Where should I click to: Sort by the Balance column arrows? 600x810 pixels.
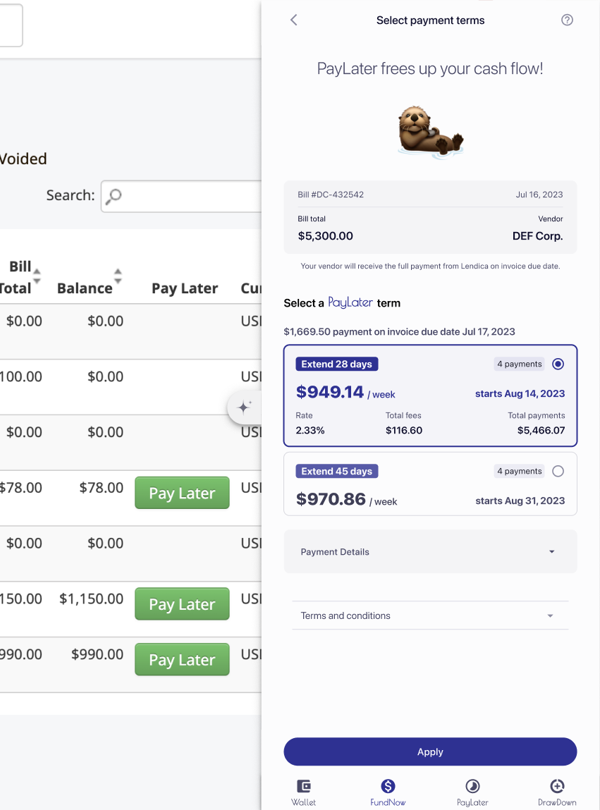pos(118,276)
